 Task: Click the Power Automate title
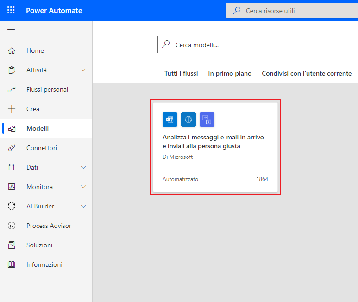coord(54,11)
